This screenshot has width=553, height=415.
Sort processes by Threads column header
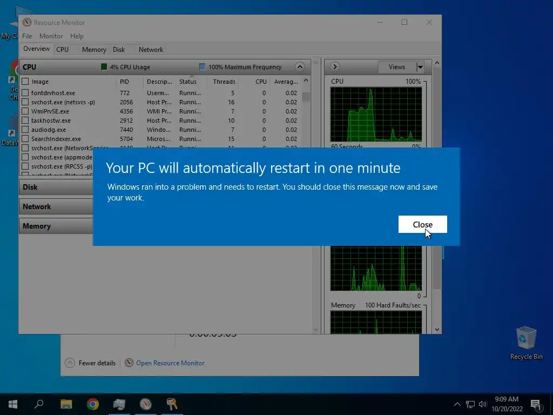pos(224,82)
